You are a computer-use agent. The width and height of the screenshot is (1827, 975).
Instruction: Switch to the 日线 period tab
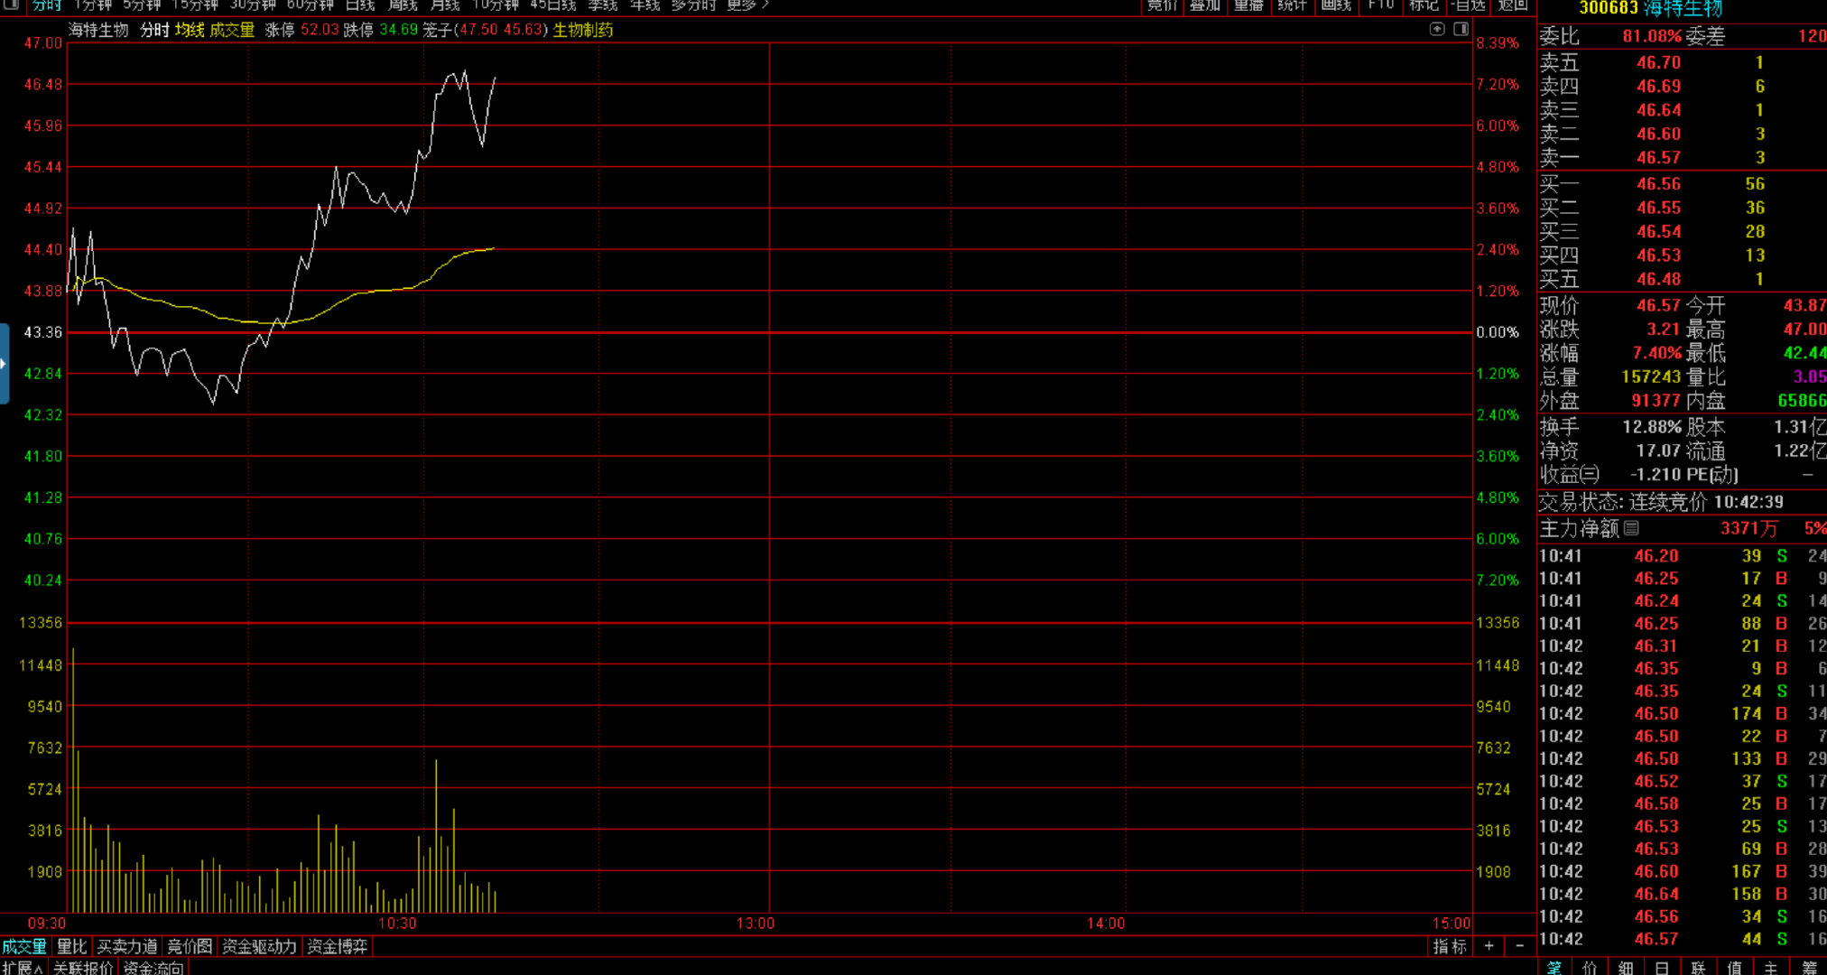359,5
